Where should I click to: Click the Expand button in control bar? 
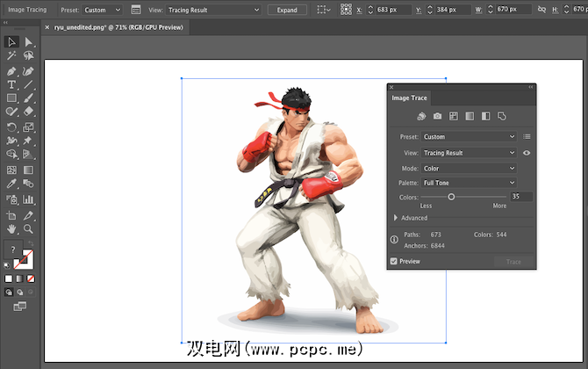287,10
